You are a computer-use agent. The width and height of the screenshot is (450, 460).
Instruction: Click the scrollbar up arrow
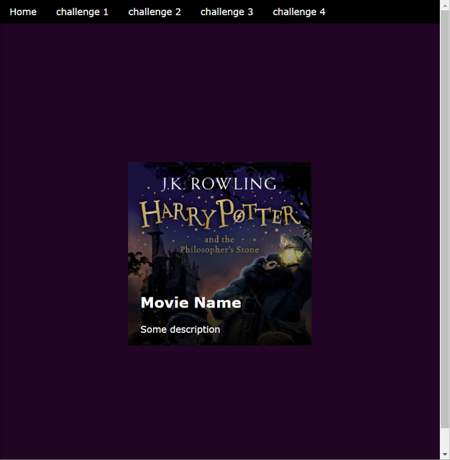[x=445, y=5]
